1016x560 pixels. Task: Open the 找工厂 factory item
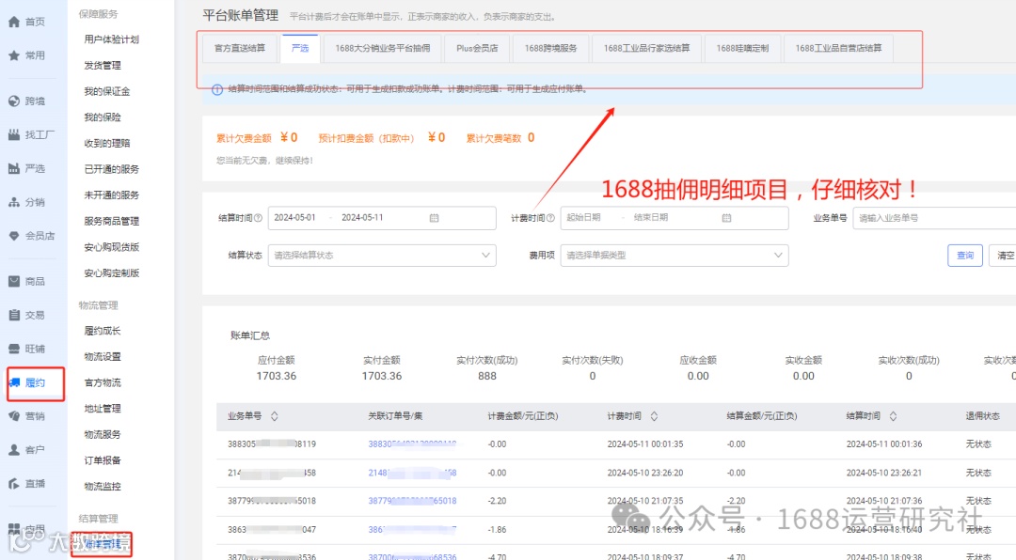(x=31, y=134)
